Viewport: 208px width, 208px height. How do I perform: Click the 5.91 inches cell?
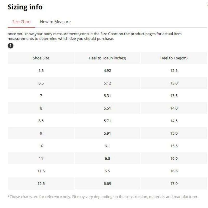coord(107,133)
